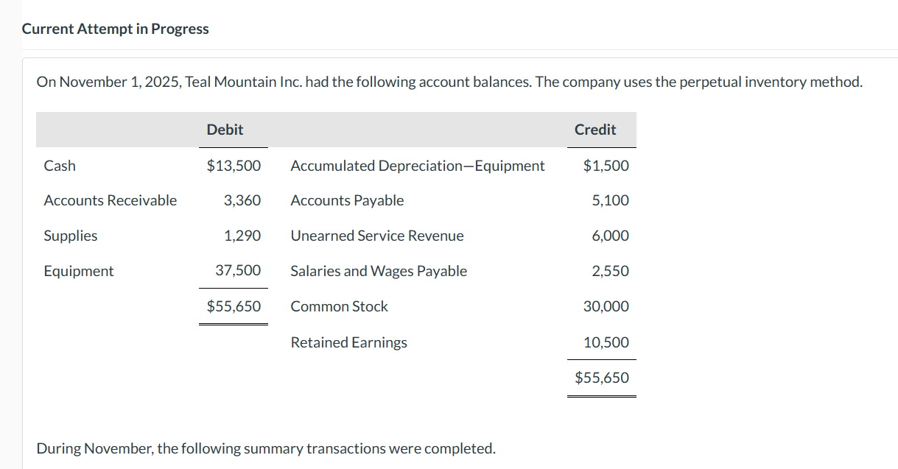
Task: Select the Cash account label
Action: (60, 166)
